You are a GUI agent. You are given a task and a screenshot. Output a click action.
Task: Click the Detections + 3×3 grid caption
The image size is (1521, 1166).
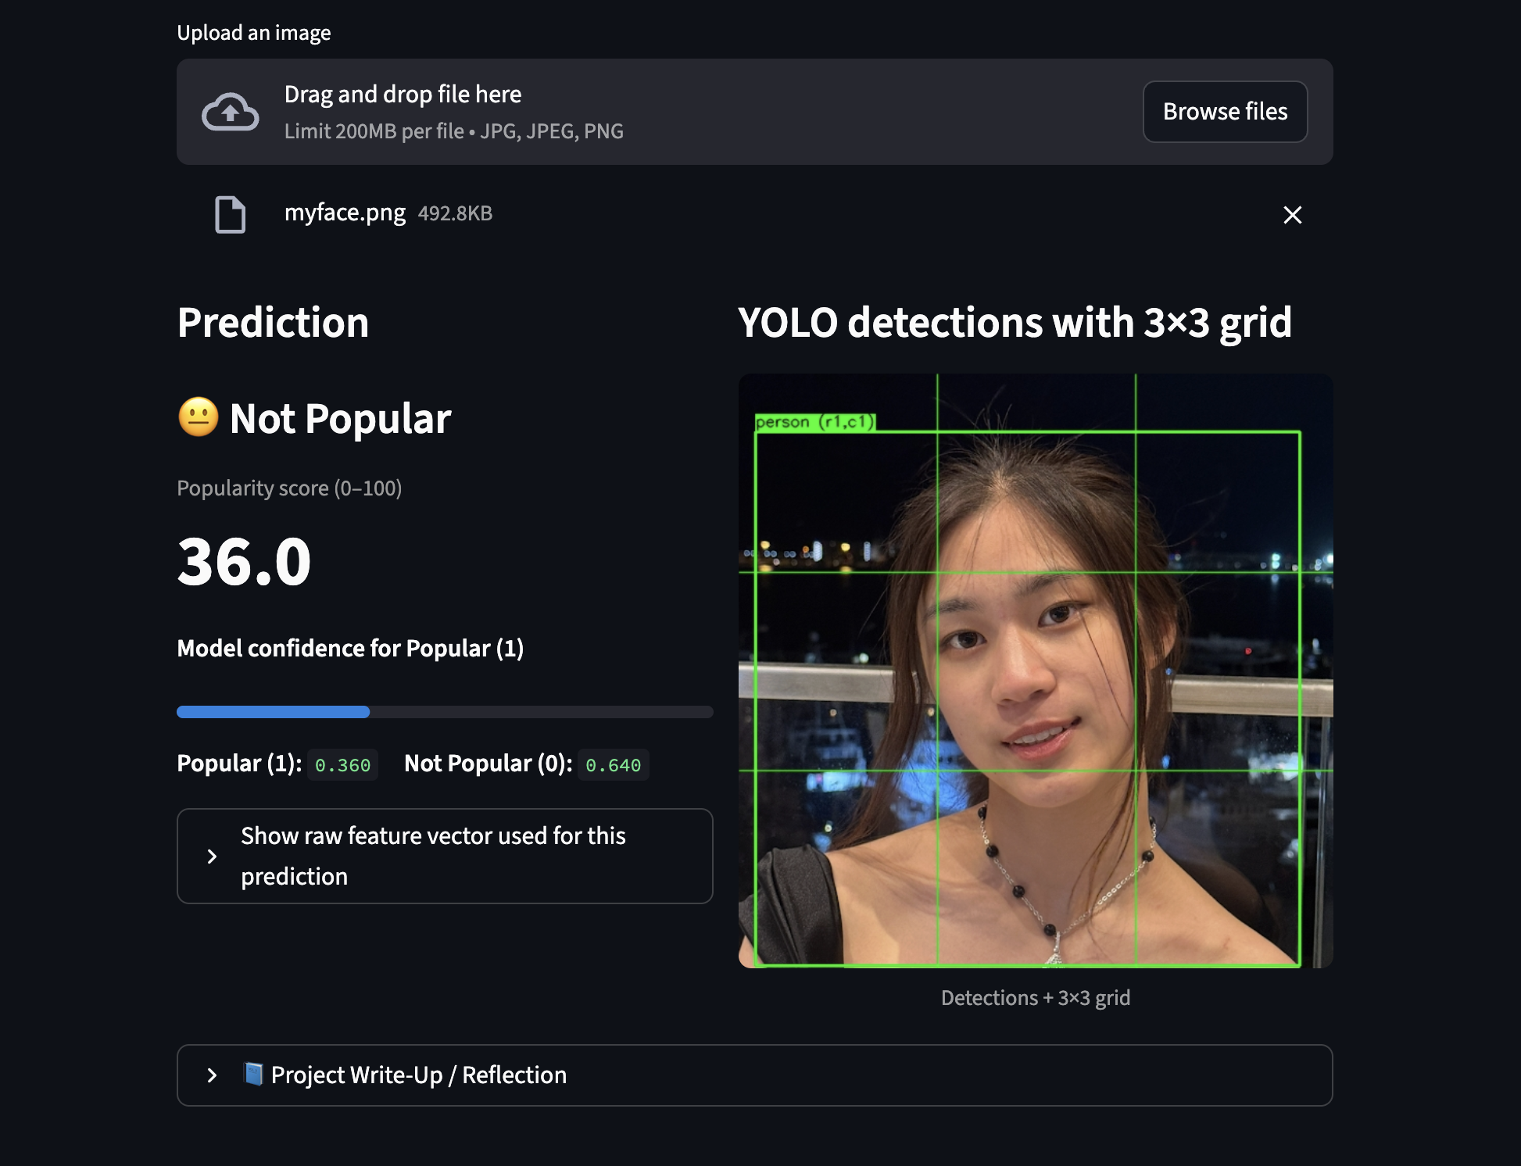click(1036, 997)
